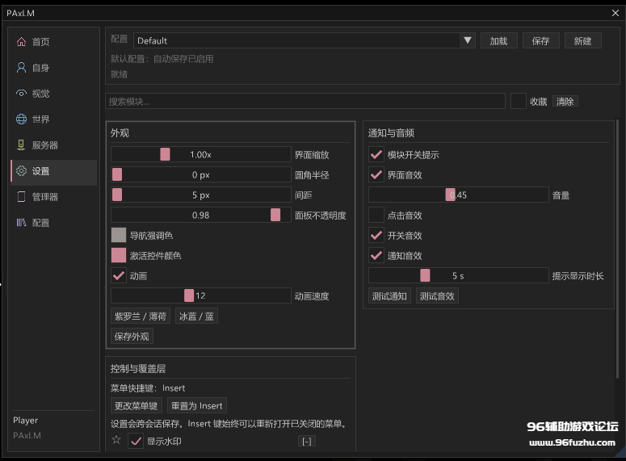Click the 重置为 Insert button
The height and width of the screenshot is (461, 626).
coord(197,405)
